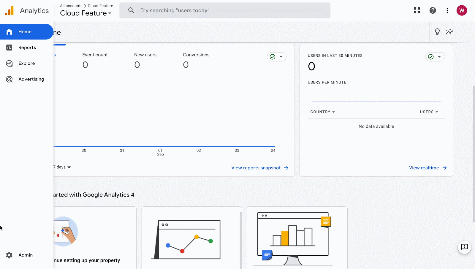Open the Admin settings

pos(27,255)
